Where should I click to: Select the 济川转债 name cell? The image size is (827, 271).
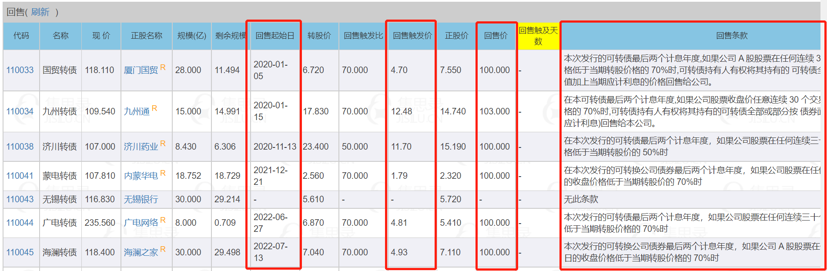point(60,147)
